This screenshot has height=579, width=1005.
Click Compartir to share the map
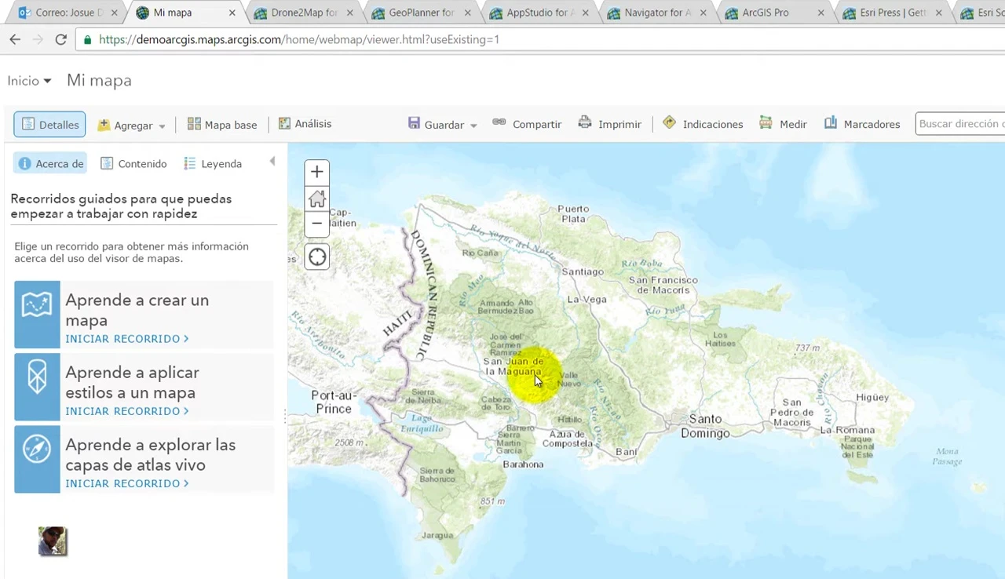527,124
